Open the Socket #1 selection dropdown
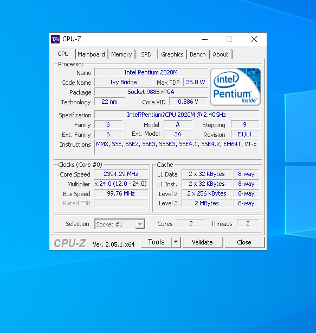Image resolution: width=316 pixels, height=333 pixels. tap(120, 224)
